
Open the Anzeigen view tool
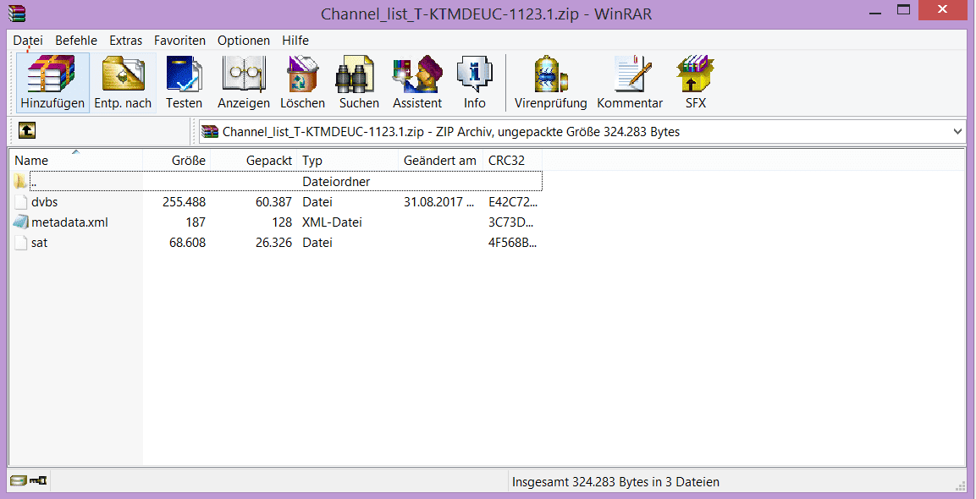[244, 82]
